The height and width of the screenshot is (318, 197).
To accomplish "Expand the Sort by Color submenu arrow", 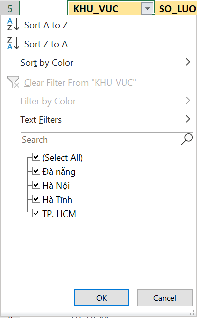I will pyautogui.click(x=188, y=62).
